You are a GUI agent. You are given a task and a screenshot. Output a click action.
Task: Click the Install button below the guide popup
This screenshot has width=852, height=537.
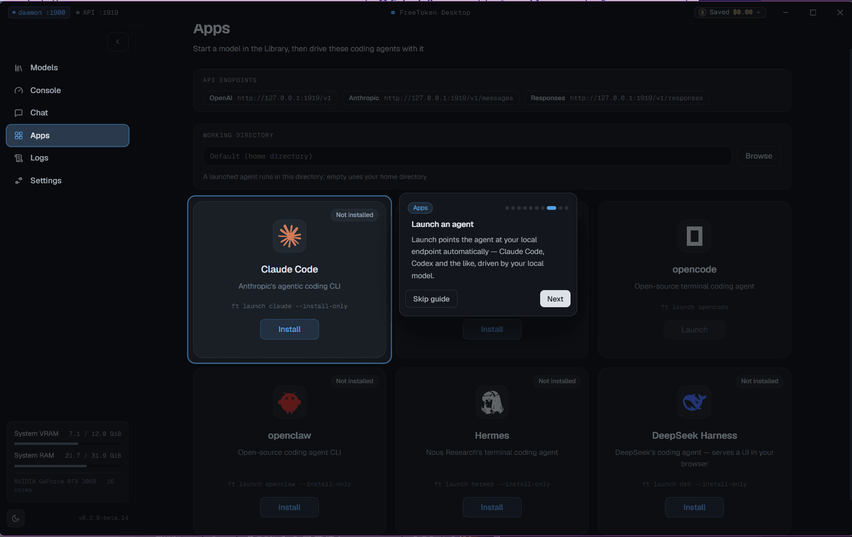point(492,330)
